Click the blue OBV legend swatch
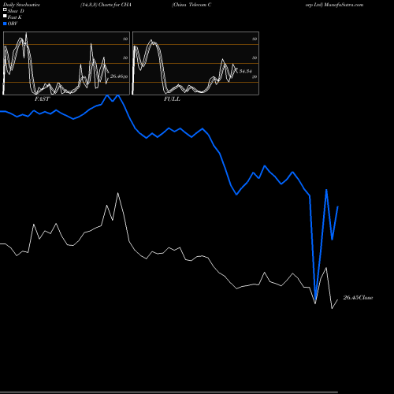The image size is (394, 394). (x=5, y=24)
